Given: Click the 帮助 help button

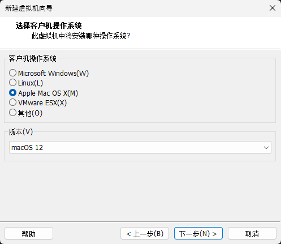Looking at the screenshot, I should (29, 234).
